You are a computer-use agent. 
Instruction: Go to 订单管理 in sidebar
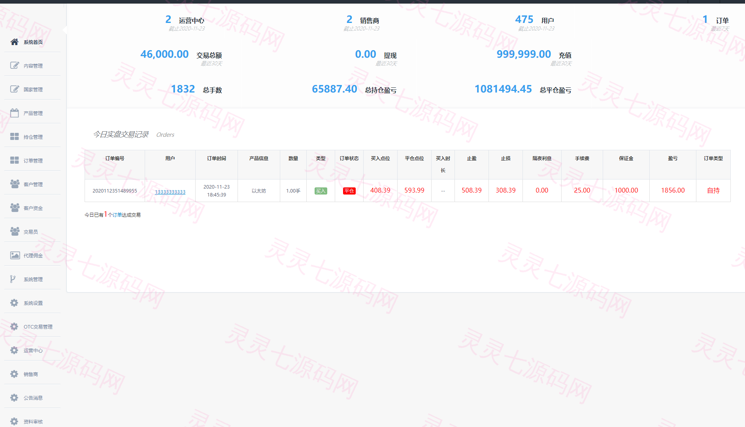click(x=32, y=161)
